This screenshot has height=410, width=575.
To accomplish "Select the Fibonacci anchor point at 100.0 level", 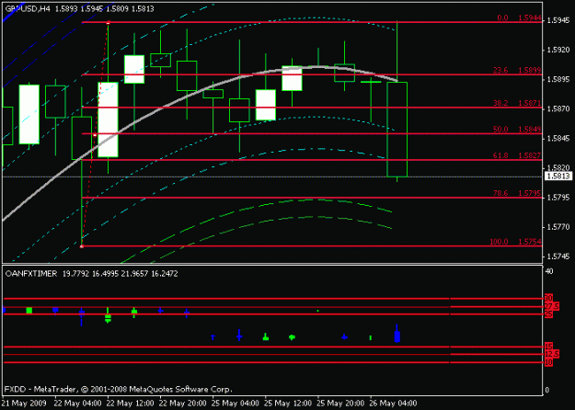I will click(x=82, y=246).
